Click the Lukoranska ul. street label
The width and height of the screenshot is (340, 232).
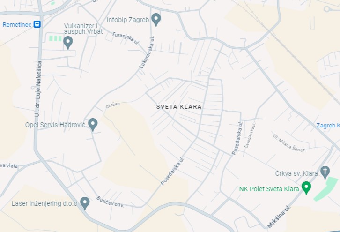tap(147, 52)
